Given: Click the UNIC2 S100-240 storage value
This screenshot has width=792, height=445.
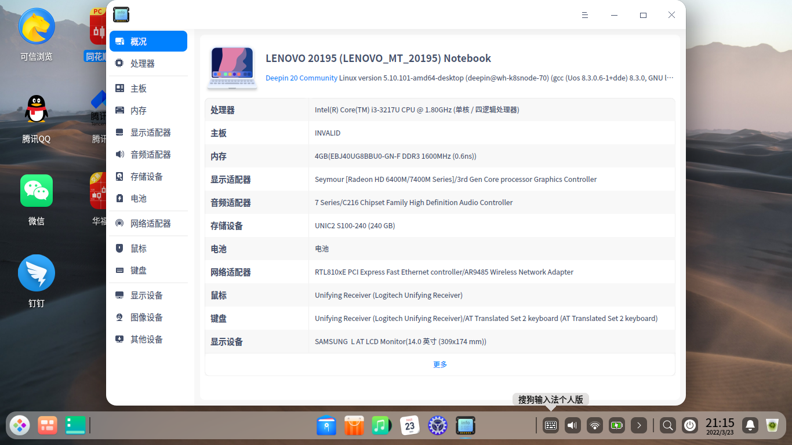Looking at the screenshot, I should pos(355,225).
